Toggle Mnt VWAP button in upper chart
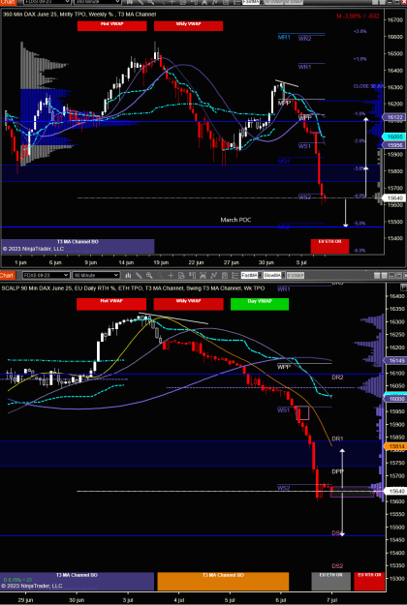The width and height of the screenshot is (407, 605). pyautogui.click(x=112, y=26)
